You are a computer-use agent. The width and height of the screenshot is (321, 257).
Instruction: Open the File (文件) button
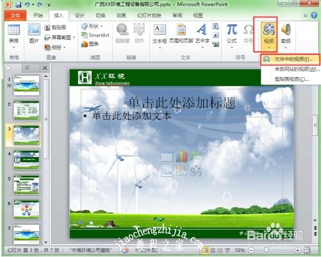click(x=15, y=15)
